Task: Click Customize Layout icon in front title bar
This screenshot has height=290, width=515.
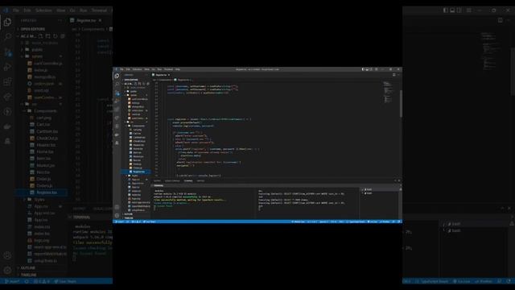Action: pos(376,69)
